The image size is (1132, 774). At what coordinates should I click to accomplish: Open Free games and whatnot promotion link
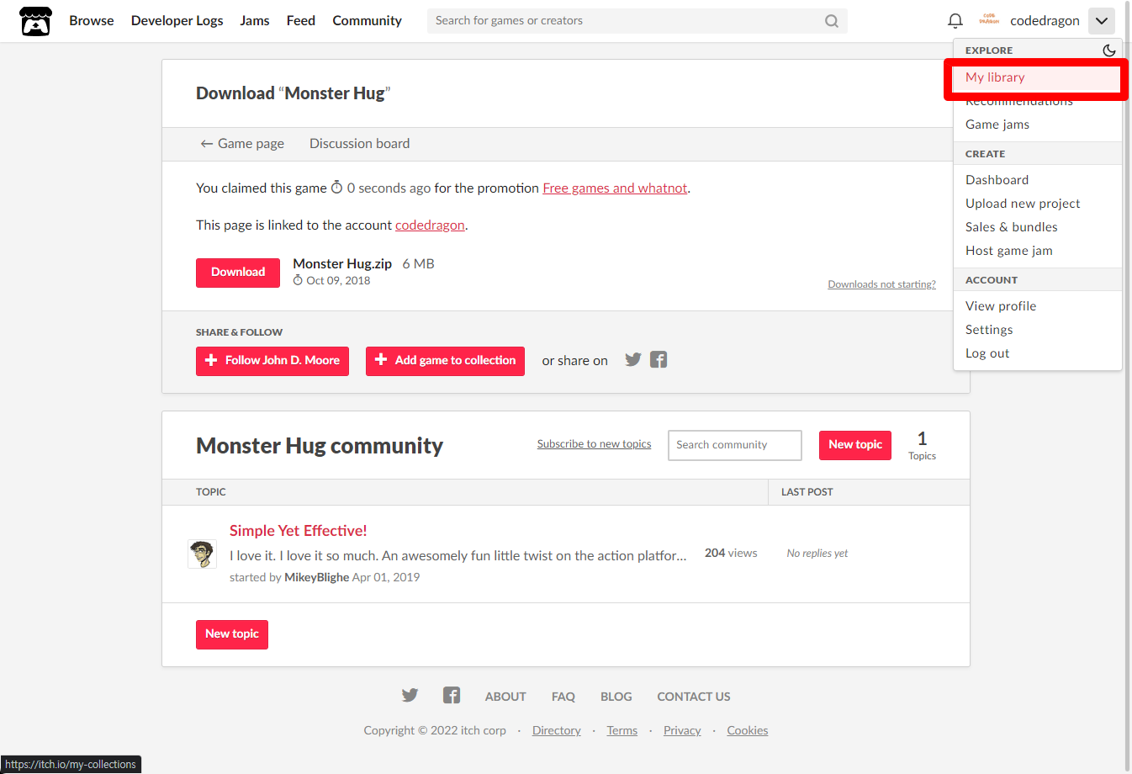615,188
